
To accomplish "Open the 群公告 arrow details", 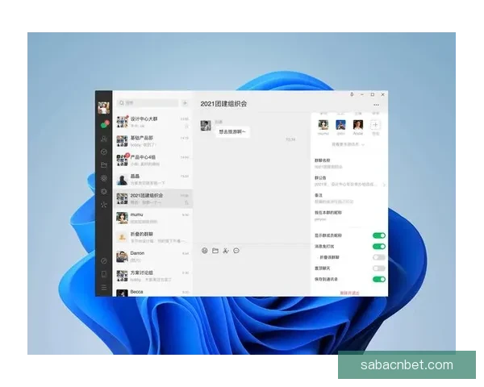I will [x=384, y=184].
